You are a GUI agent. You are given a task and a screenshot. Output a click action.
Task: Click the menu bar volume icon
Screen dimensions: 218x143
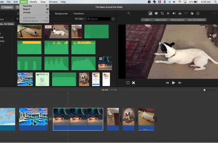(x=174, y=2)
